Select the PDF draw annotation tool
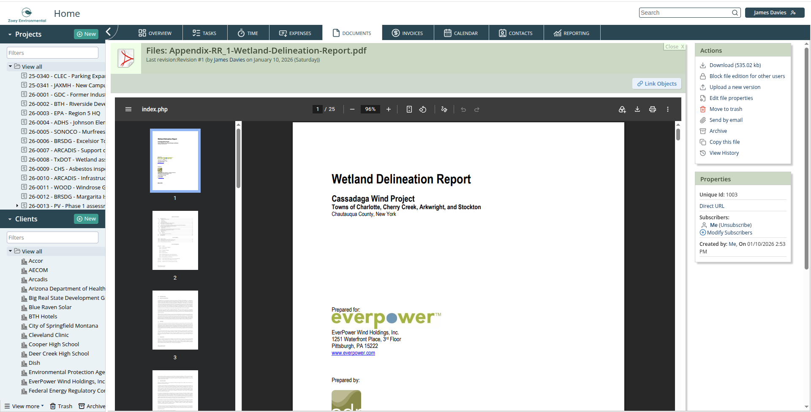The image size is (811, 412). [x=444, y=109]
